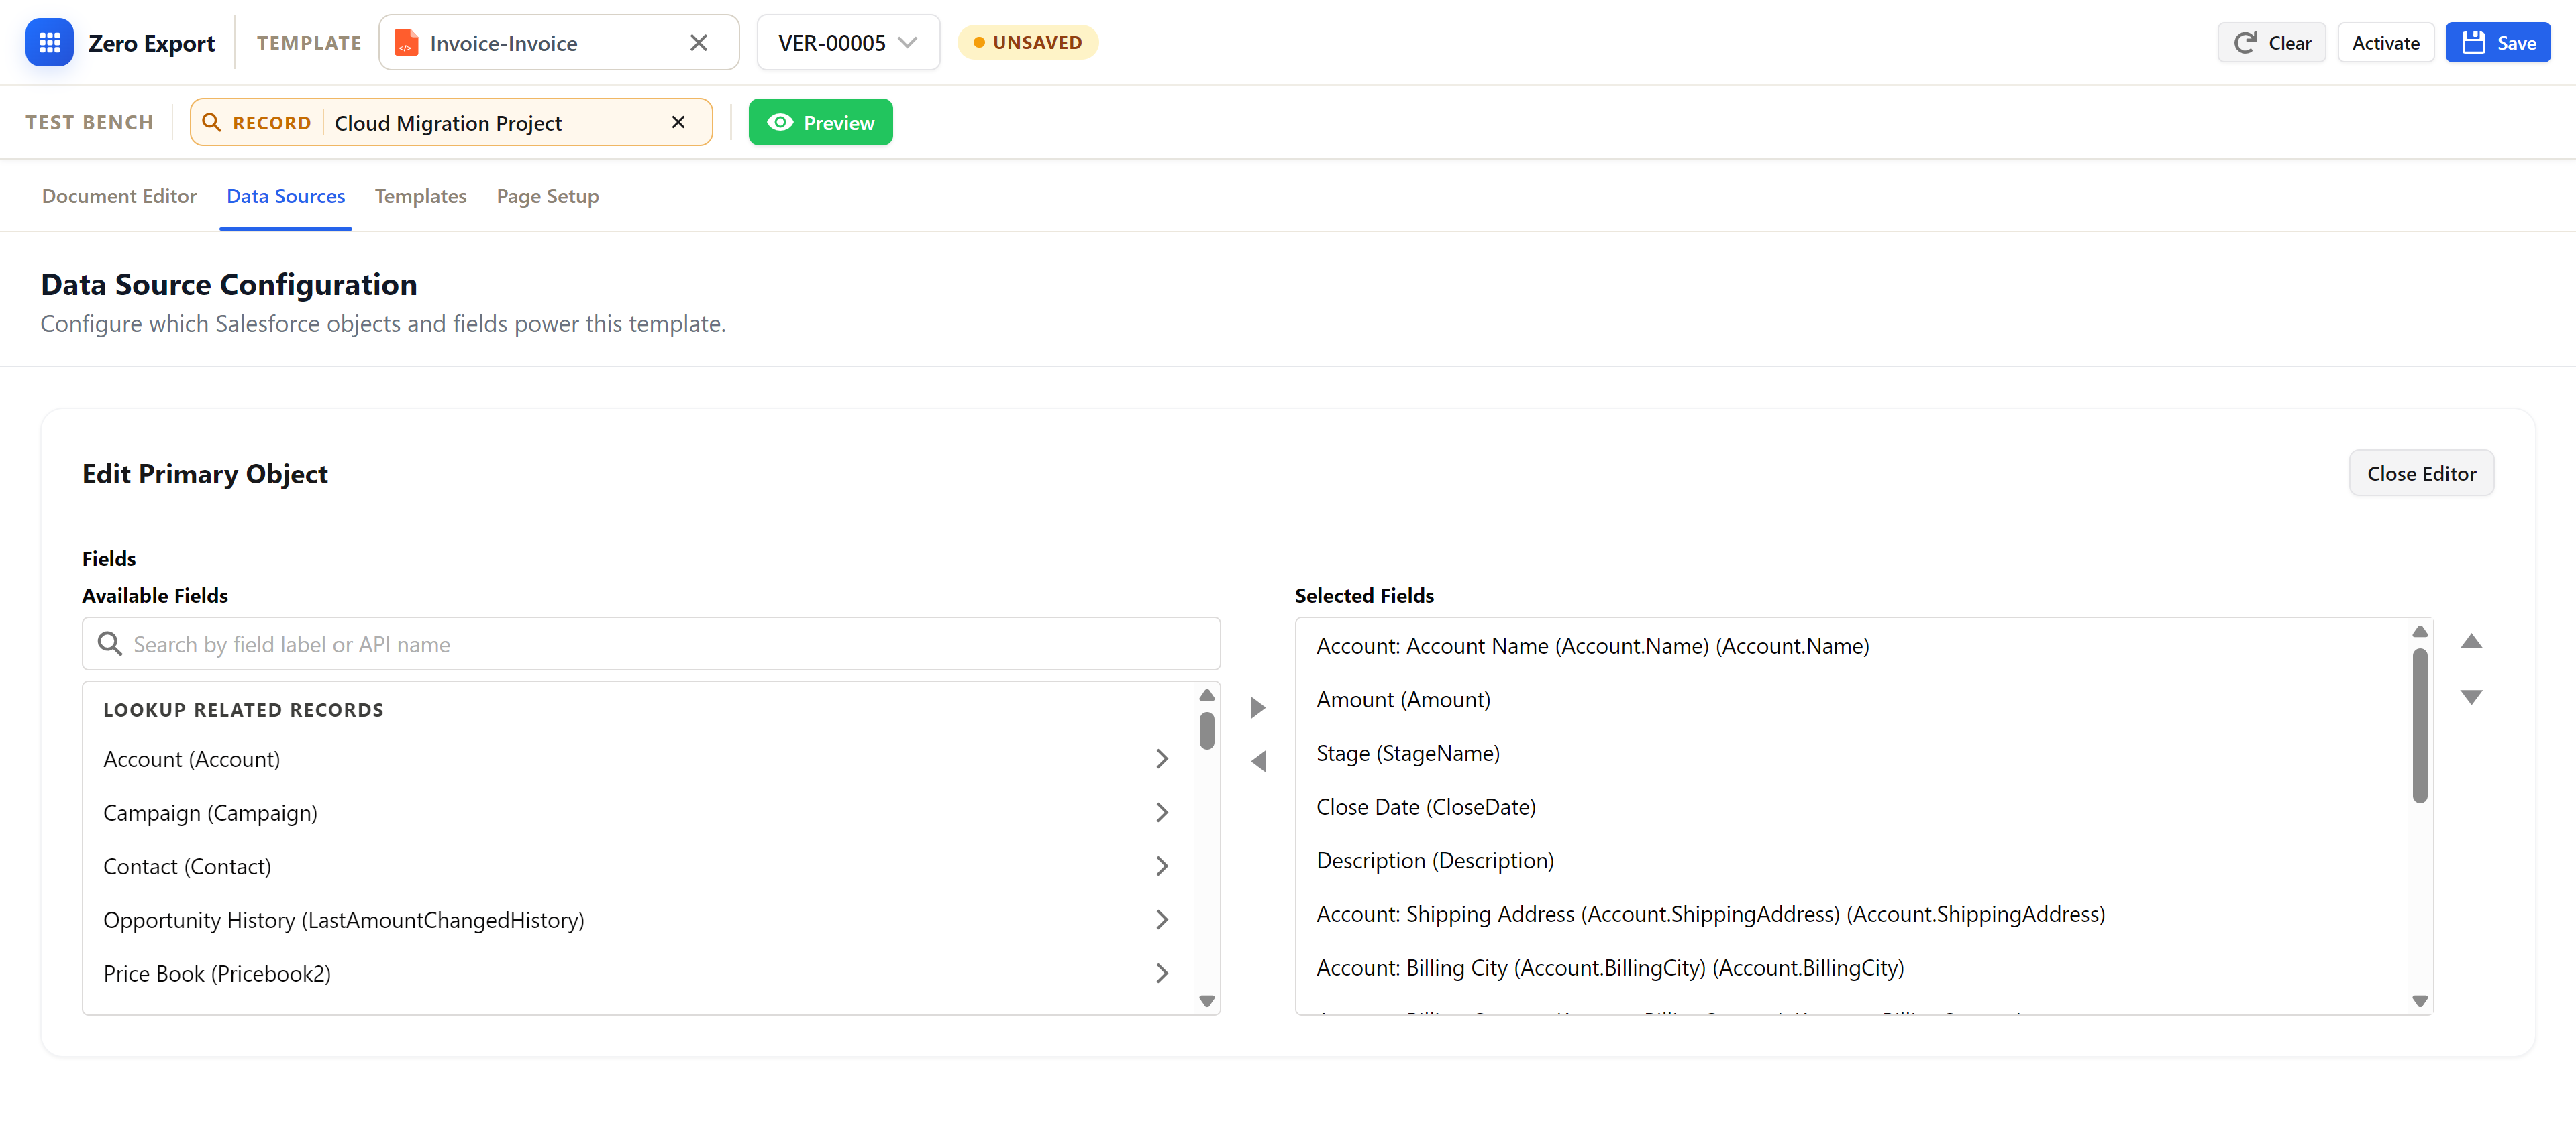Expand Campaign (Campaign) lookup
The height and width of the screenshot is (1121, 2576).
point(1161,813)
